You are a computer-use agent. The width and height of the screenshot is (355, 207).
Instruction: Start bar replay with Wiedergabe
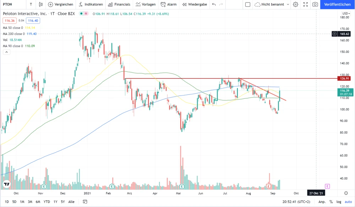coord(195,4)
